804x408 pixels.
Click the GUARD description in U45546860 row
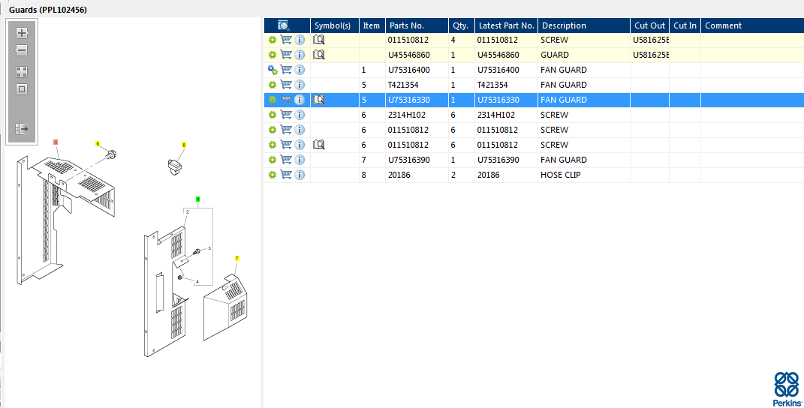pyautogui.click(x=584, y=55)
